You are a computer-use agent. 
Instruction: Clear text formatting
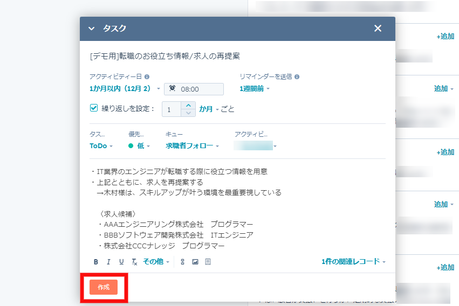[x=134, y=262]
